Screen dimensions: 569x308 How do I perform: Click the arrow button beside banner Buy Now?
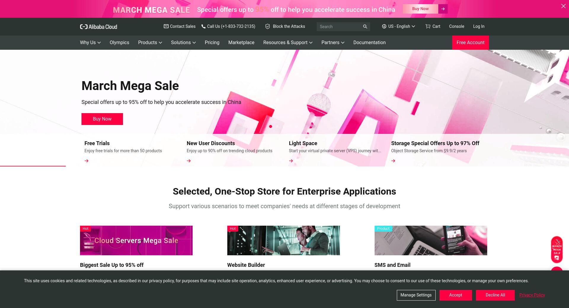tap(443, 9)
